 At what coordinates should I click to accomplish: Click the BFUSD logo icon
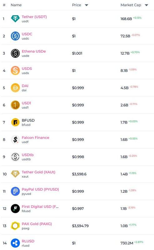(15, 122)
